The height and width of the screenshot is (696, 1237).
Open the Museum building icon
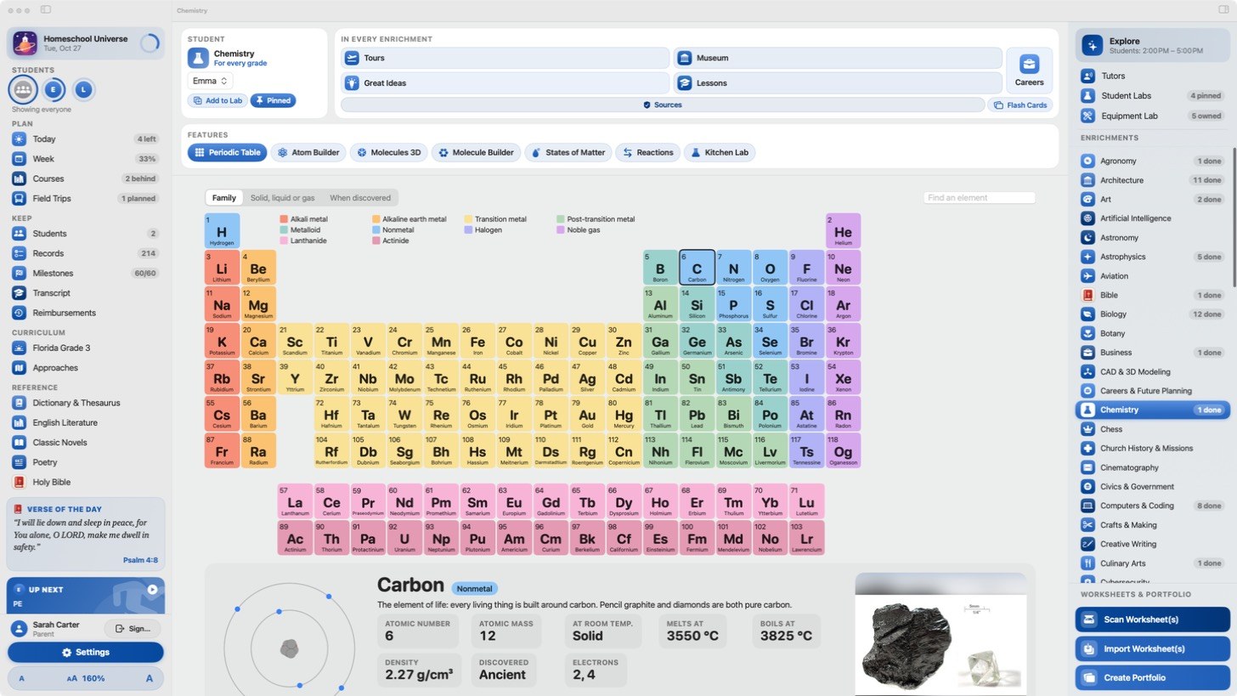pyautogui.click(x=685, y=58)
